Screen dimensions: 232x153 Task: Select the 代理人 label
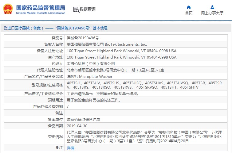57,64
